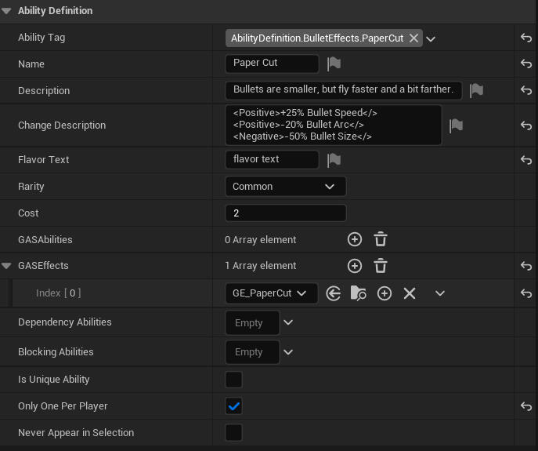Collapse the GASEffects array
This screenshot has height=451, width=538.
[x=6, y=266]
